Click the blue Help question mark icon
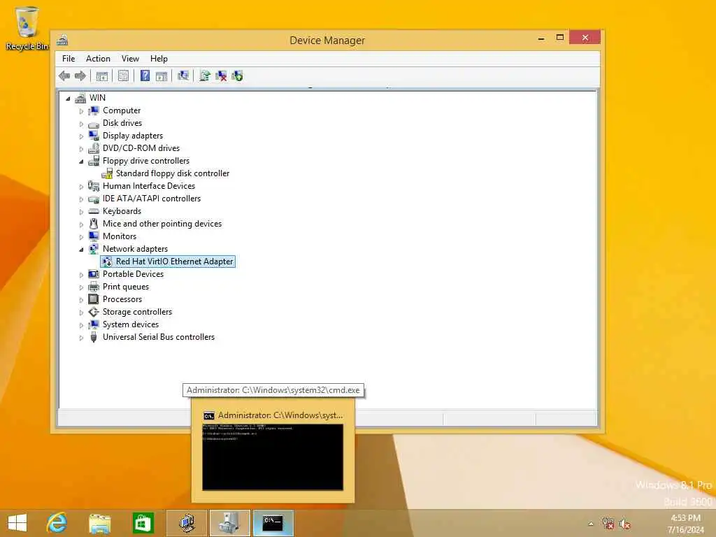Viewport: 716px width, 537px height. click(x=145, y=76)
